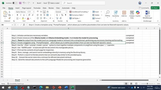161x90 pixels.
Task: Open the Name Box dropdown arrow
Action: tap(12, 25)
